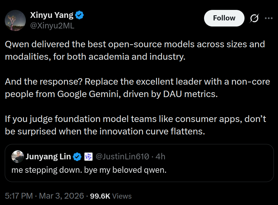
Task: Click Xinyu Yang's profile avatar
Action: (x=15, y=20)
